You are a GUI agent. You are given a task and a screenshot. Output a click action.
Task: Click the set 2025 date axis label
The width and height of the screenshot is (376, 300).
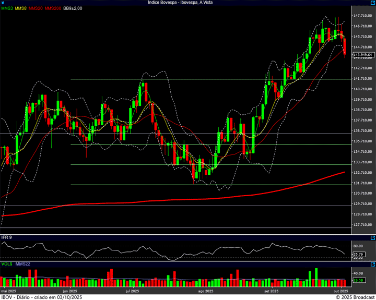point(272,291)
